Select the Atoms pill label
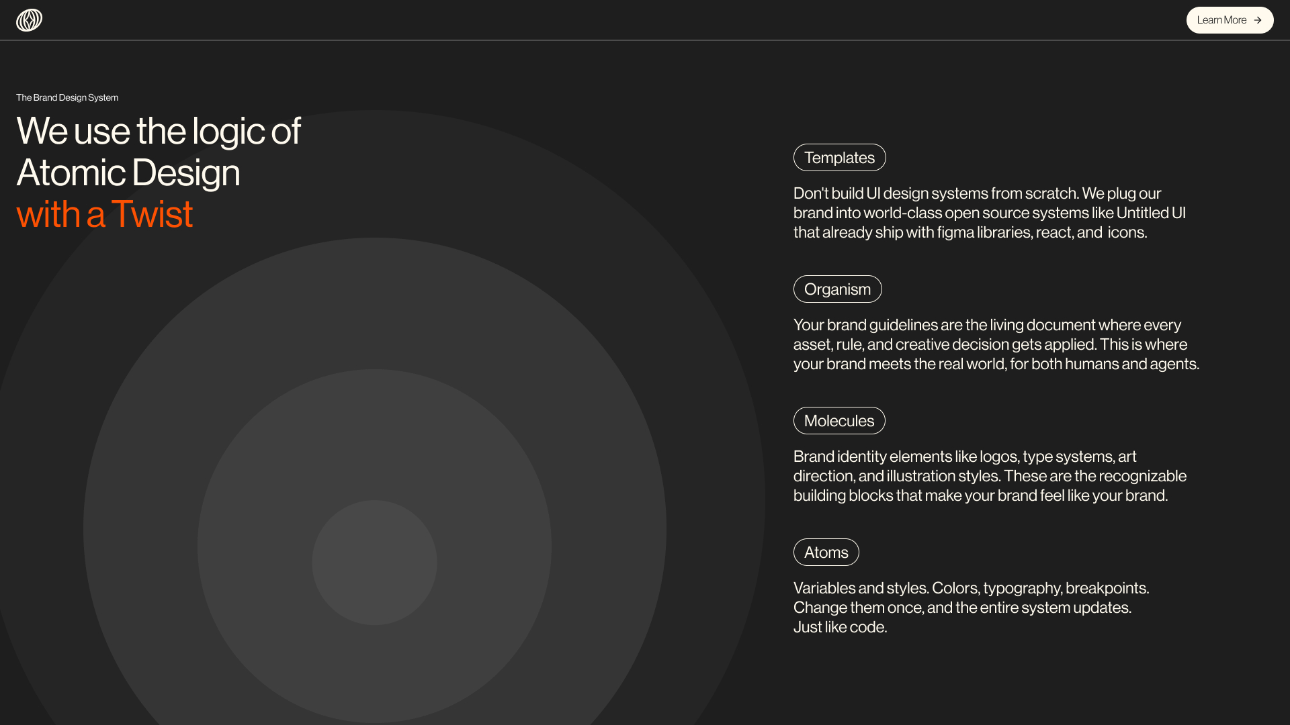 (x=826, y=552)
